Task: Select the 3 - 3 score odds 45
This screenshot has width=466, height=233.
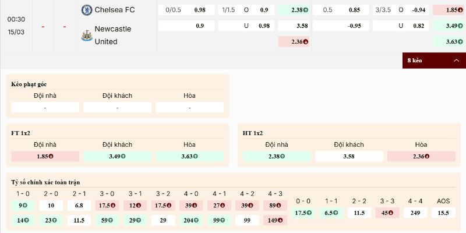Action: 387,213
